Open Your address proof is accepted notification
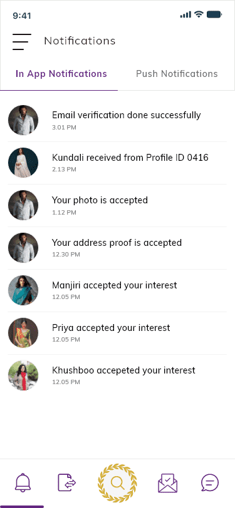Viewport: 235px width, 508px height. (x=118, y=248)
